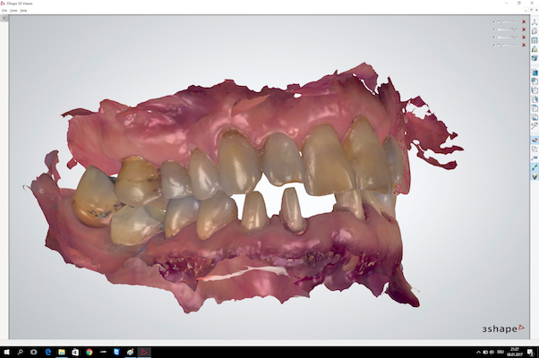Click the highlighted model icon in right toolbar
The image size is (539, 358).
(534, 140)
